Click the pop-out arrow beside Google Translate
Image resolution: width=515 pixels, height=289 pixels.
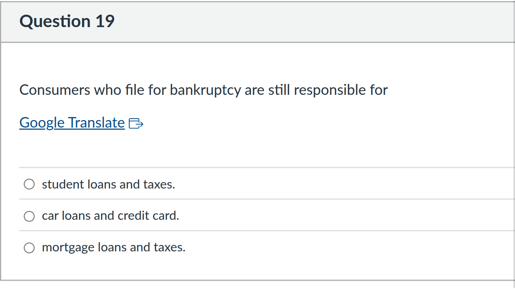[136, 123]
